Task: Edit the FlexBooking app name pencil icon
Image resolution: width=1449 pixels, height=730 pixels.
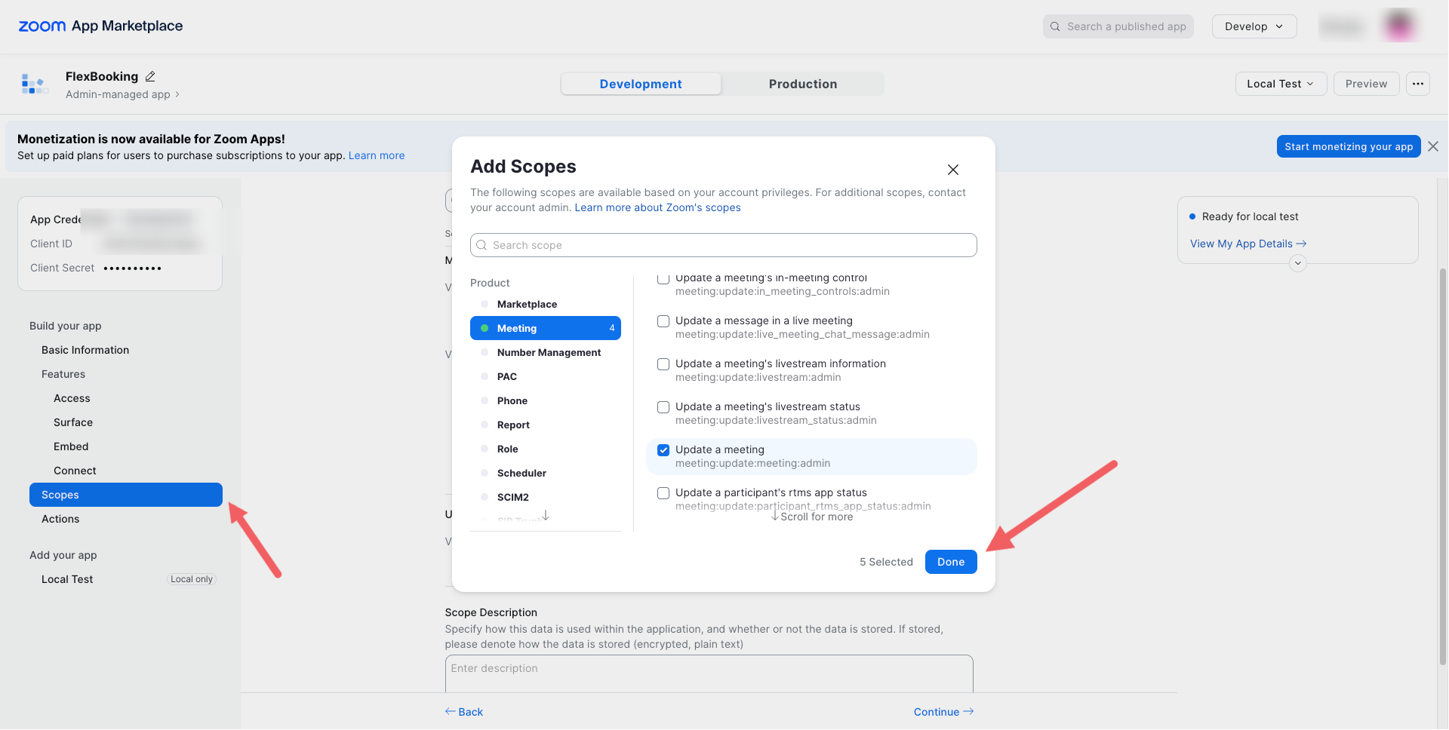Action: pyautogui.click(x=150, y=76)
